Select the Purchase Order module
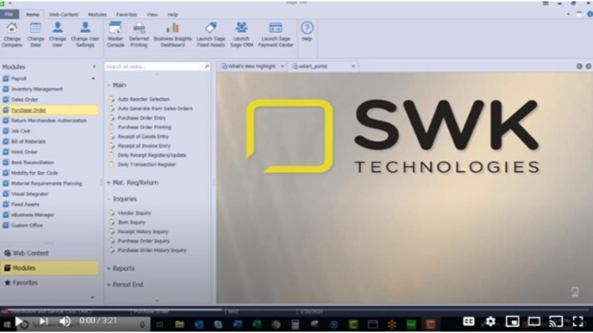The height and width of the screenshot is (333, 593). 29,110
